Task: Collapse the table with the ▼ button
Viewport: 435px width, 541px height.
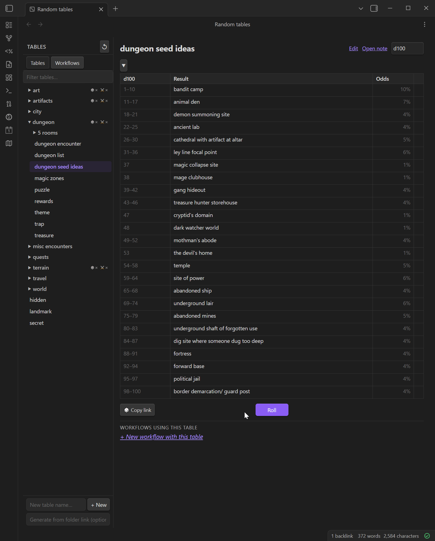Action: tap(124, 65)
